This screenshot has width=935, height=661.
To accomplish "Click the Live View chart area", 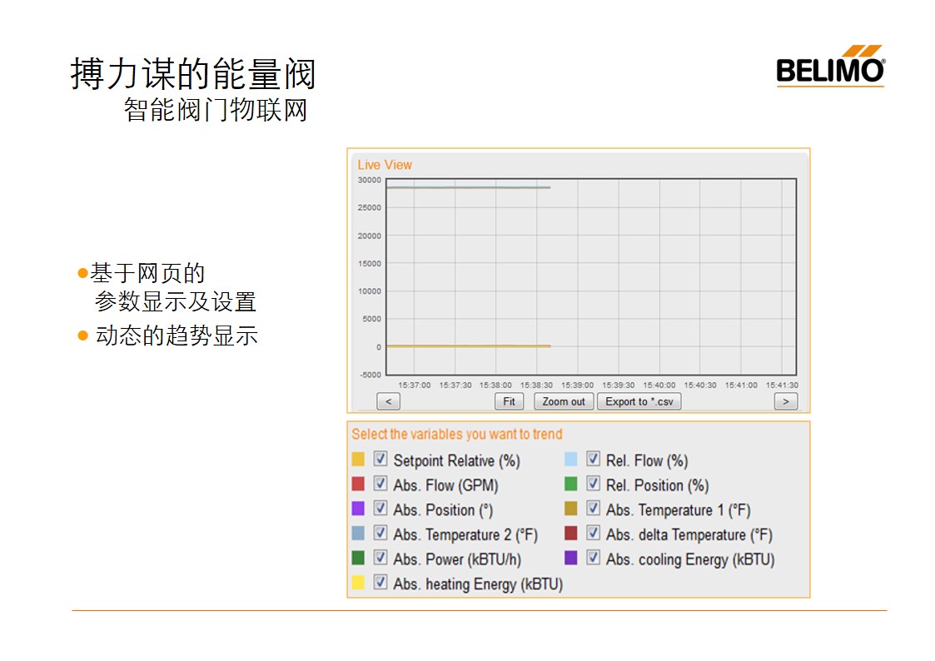I will (591, 276).
